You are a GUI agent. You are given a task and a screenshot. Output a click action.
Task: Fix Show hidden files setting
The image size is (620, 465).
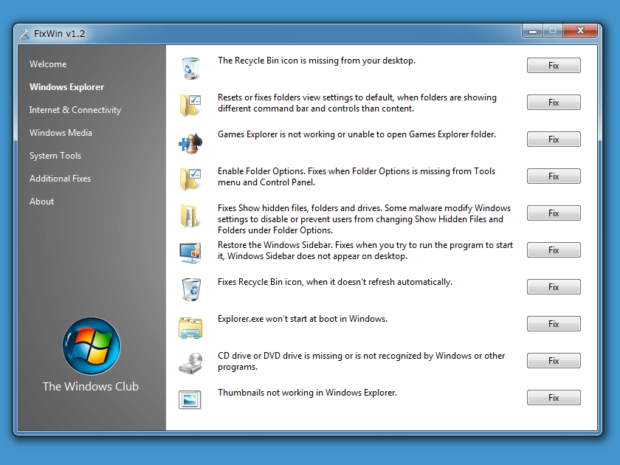tap(554, 213)
